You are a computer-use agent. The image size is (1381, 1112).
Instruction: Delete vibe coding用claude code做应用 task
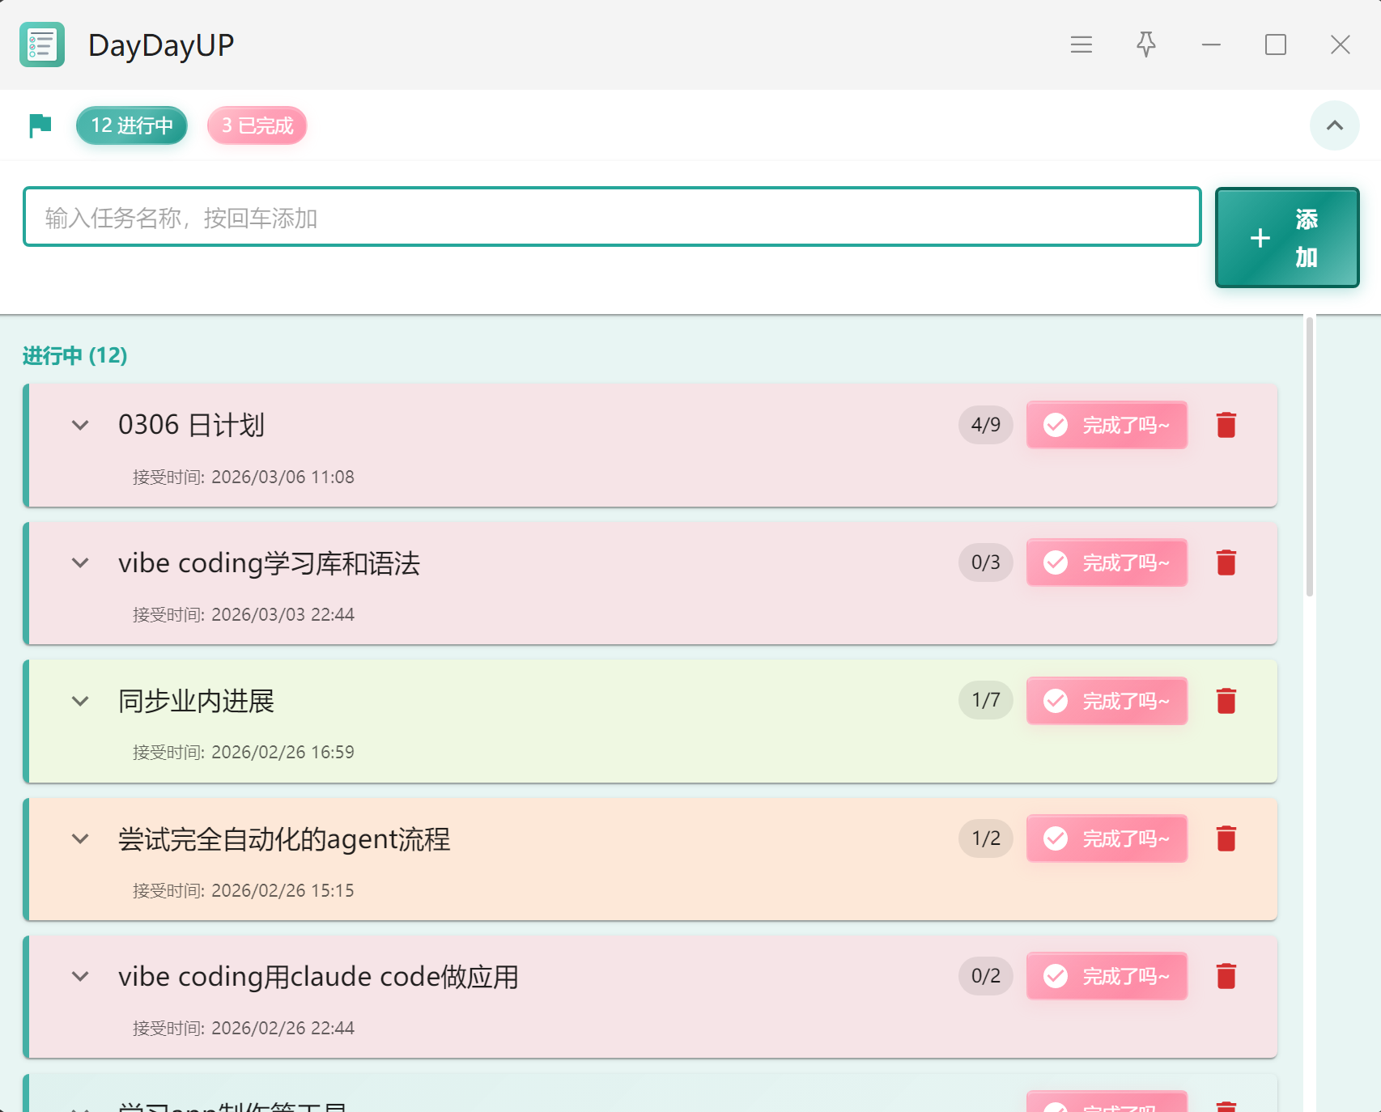click(1226, 976)
